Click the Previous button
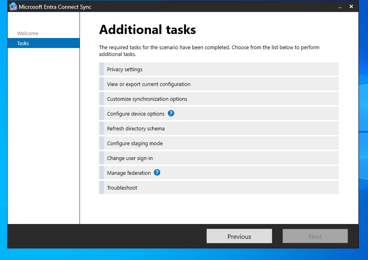 click(x=239, y=236)
